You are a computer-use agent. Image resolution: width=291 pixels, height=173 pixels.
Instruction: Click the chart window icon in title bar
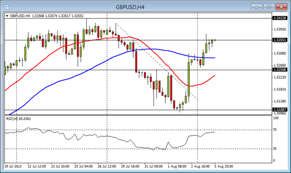coord(7,7)
